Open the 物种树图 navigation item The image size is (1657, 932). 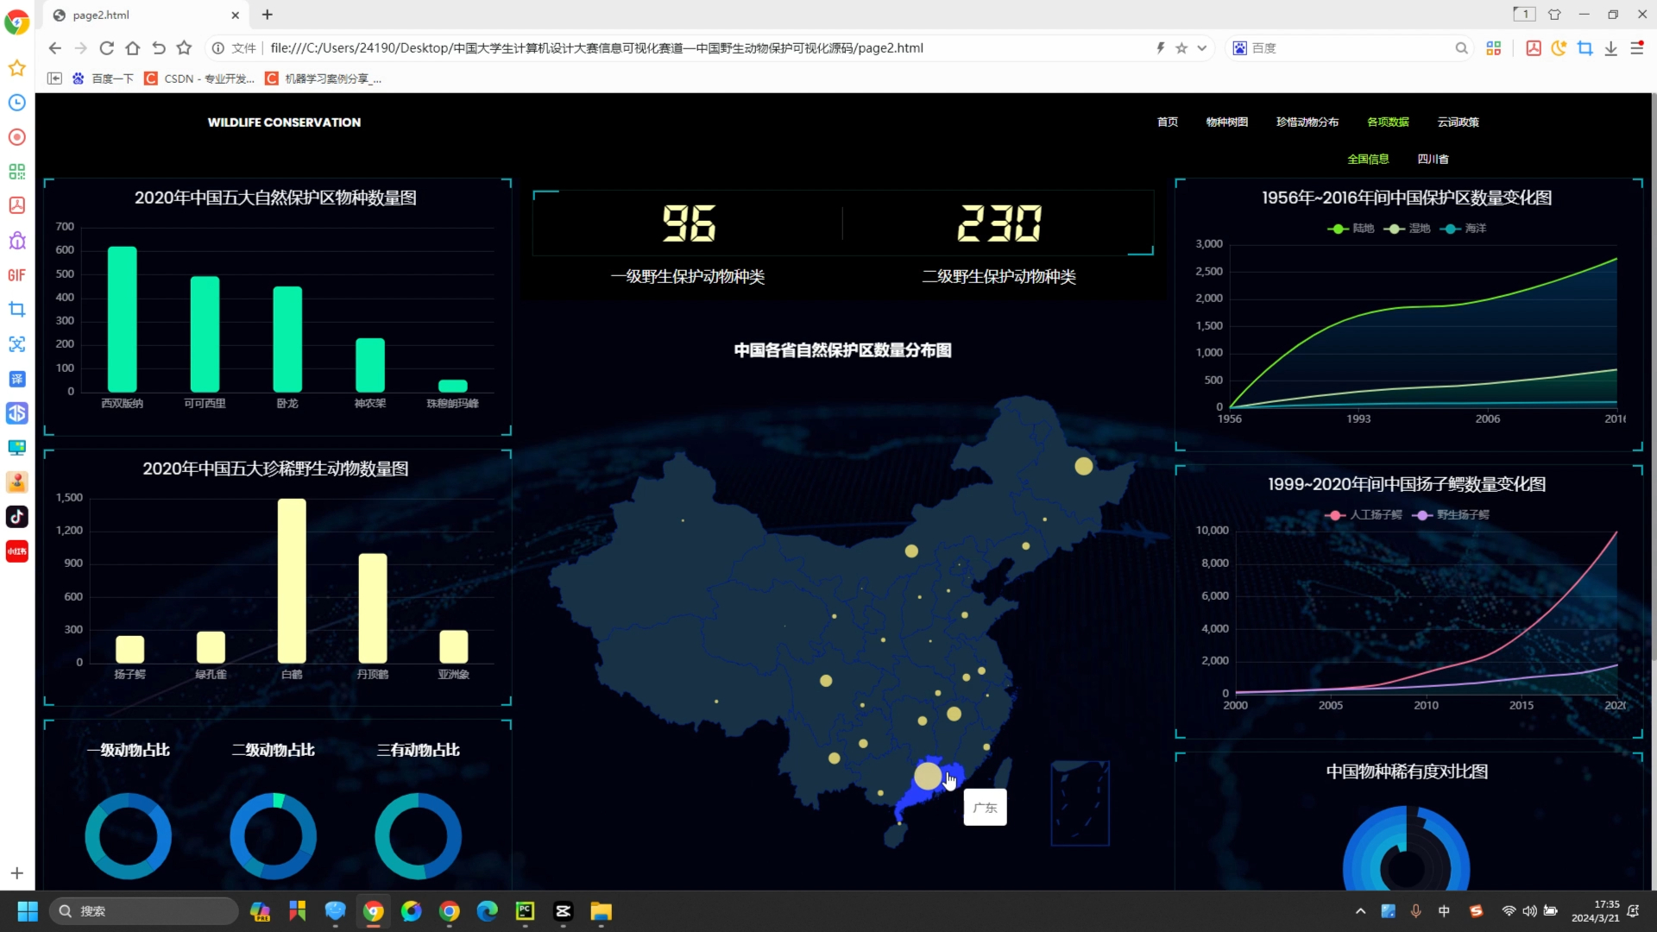coord(1227,123)
